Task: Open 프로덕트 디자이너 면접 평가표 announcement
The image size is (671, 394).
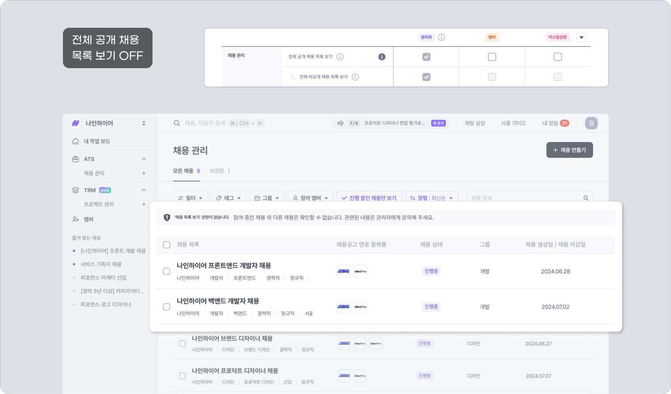Action: 394,123
